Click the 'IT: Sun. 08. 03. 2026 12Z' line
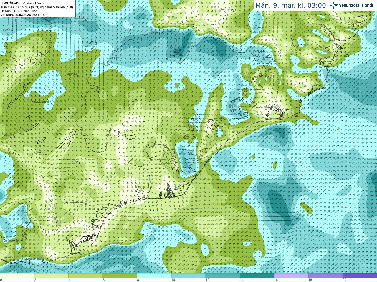Image resolution: width=377 pixels, height=282 pixels. pos(19,11)
